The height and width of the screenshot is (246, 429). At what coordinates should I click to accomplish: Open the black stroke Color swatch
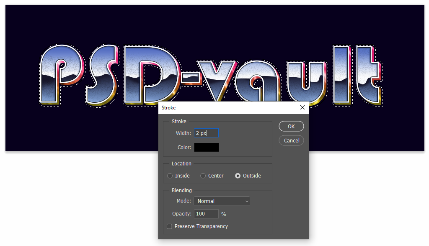click(x=206, y=147)
